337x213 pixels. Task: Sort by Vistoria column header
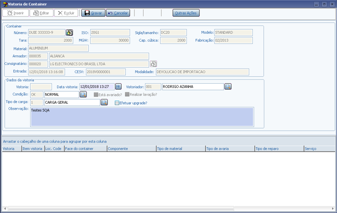(12, 149)
